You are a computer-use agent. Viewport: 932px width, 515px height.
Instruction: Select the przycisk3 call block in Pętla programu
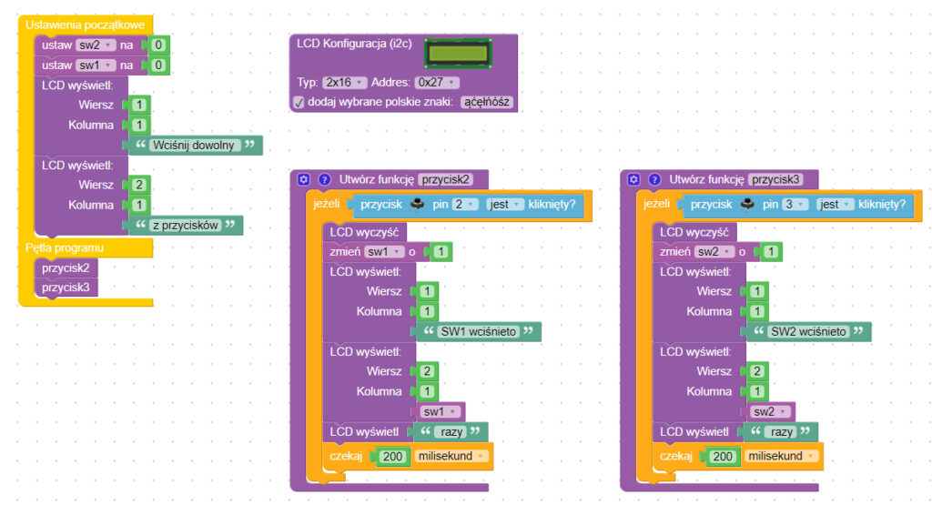pyautogui.click(x=66, y=288)
